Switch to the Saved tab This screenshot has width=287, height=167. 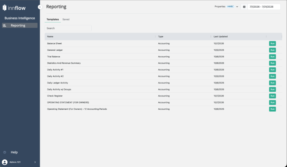coord(66,19)
